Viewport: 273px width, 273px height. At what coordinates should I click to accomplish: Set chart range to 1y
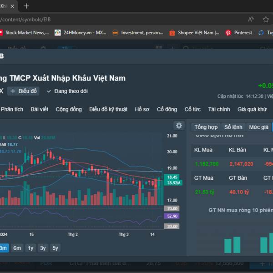(x=30, y=248)
